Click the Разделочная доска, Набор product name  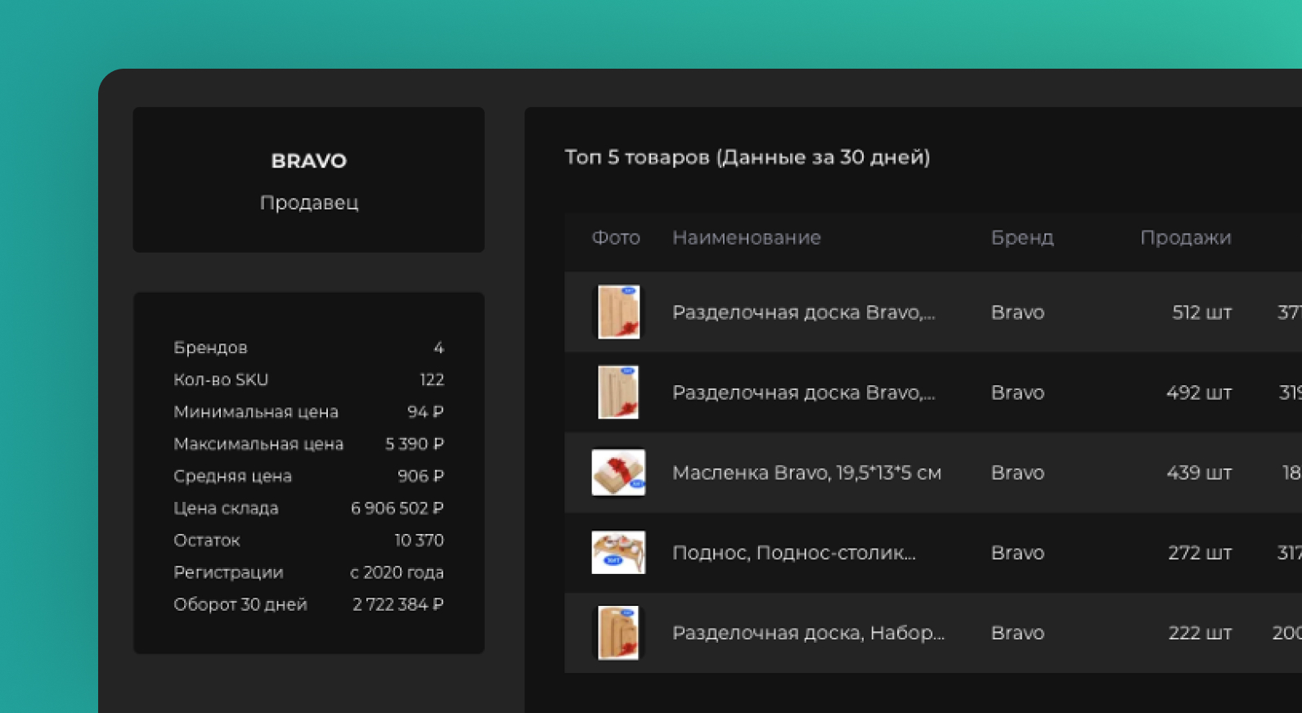[808, 633]
